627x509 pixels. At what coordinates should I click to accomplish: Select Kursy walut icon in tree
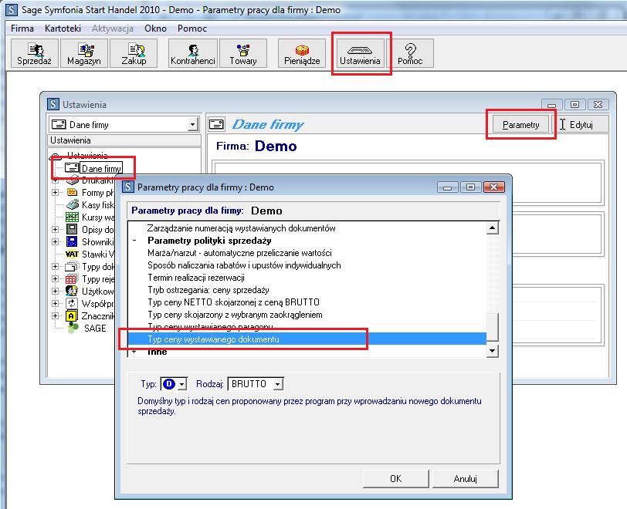coord(73,217)
